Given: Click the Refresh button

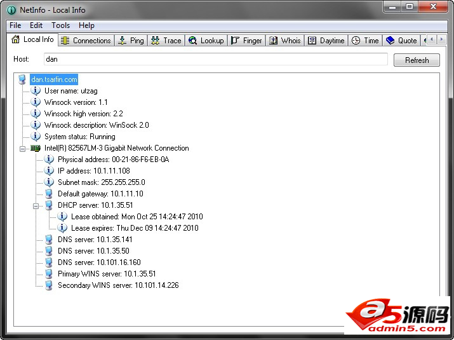Looking at the screenshot, I should 417,60.
